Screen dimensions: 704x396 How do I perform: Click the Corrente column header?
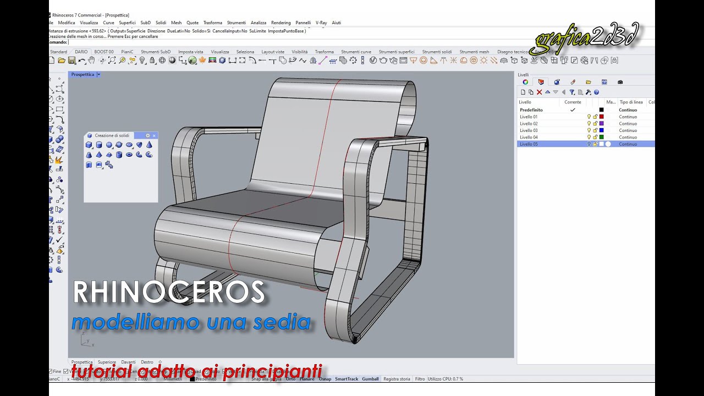pos(573,102)
